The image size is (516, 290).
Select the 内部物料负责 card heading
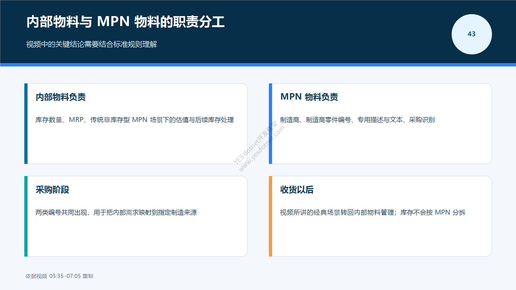(61, 97)
